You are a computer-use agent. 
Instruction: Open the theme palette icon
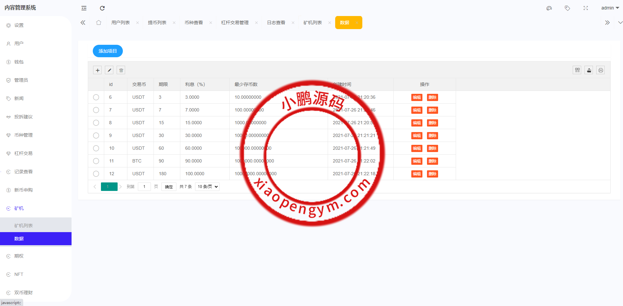tap(549, 8)
